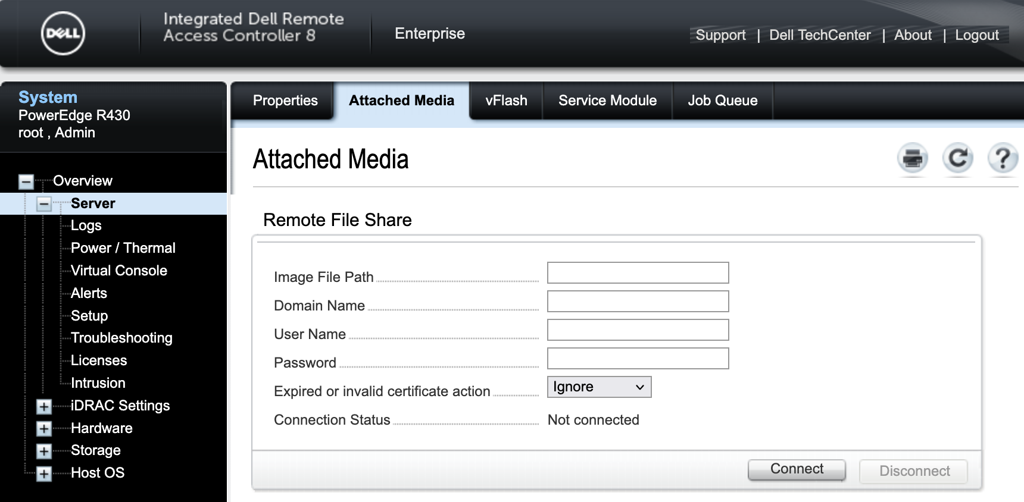The width and height of the screenshot is (1024, 502).
Task: Select Hardware in the navigation tree
Action: [102, 428]
